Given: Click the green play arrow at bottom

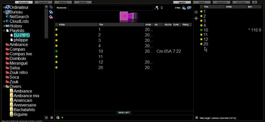Looking at the screenshot, I should point(63,117).
